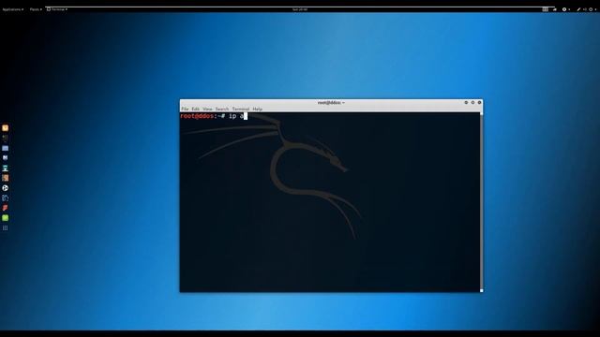The width and height of the screenshot is (600, 337).
Task: Launch the red Faraday icon in the dock
Action: pyautogui.click(x=5, y=208)
